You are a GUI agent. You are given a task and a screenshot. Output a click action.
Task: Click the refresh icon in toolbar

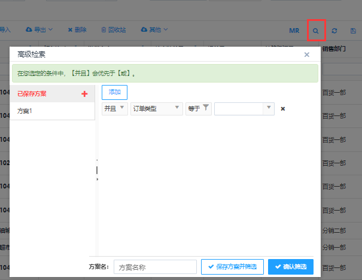(334, 30)
